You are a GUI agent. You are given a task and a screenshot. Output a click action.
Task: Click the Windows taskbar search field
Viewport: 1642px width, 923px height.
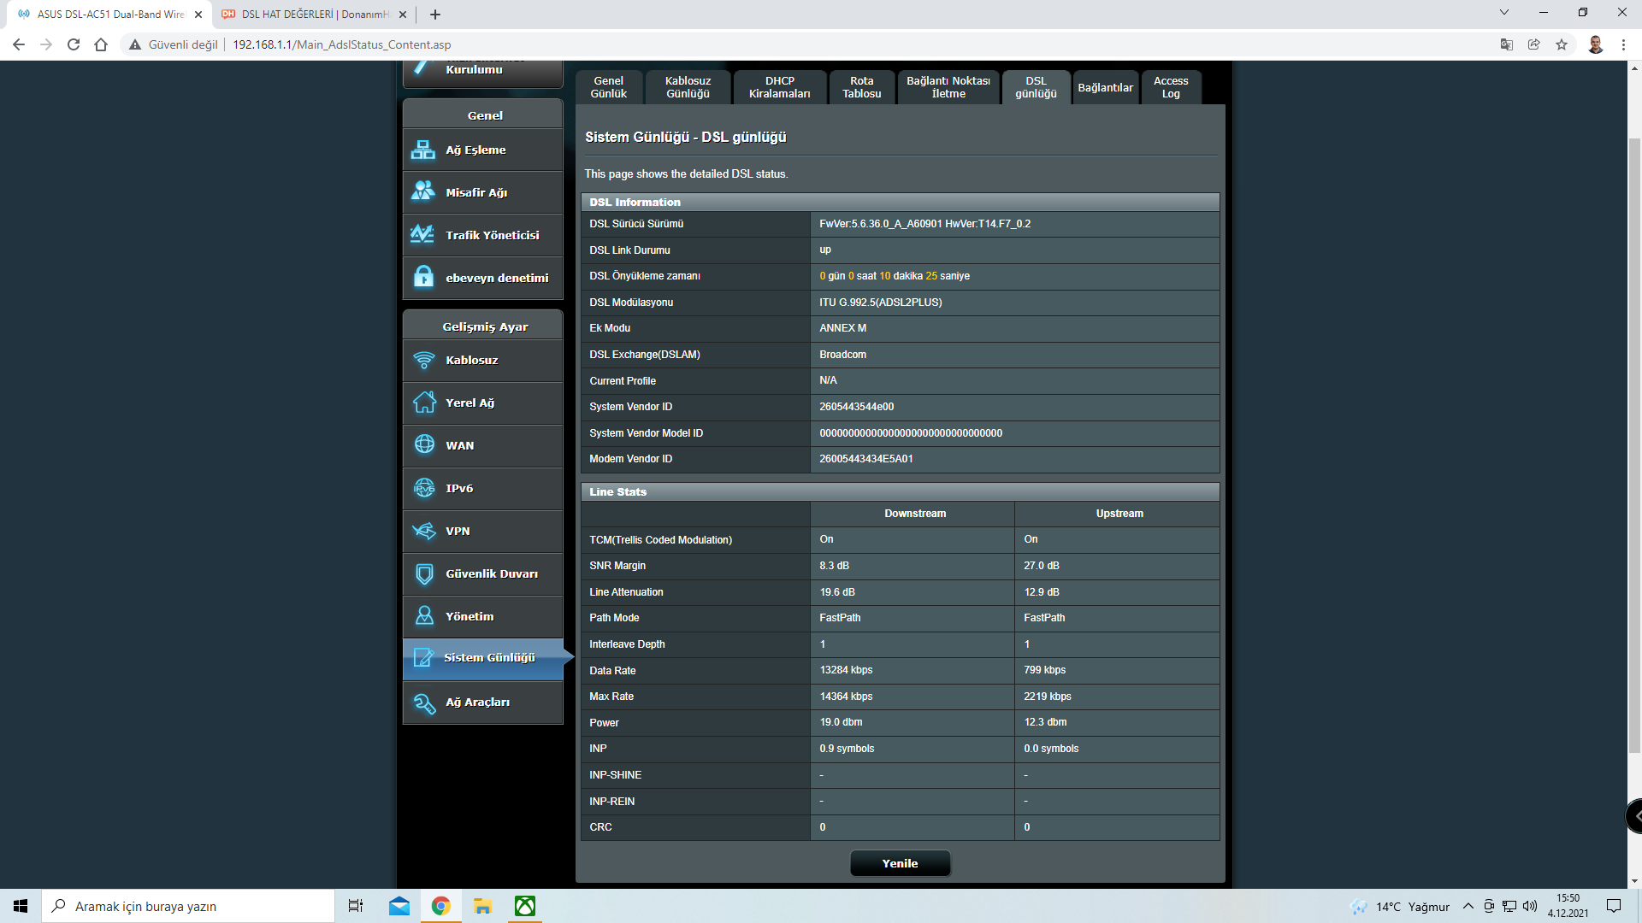tap(188, 906)
